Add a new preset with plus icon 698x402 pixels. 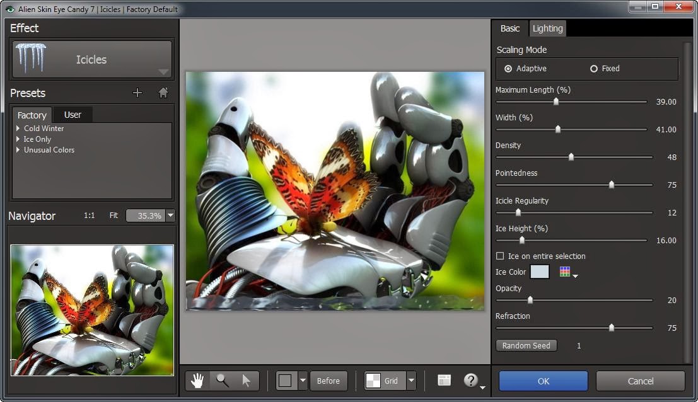(137, 93)
